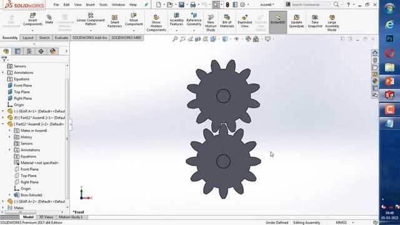Open the File menu
The width and height of the screenshot is (400, 225).
pyautogui.click(x=56, y=4)
